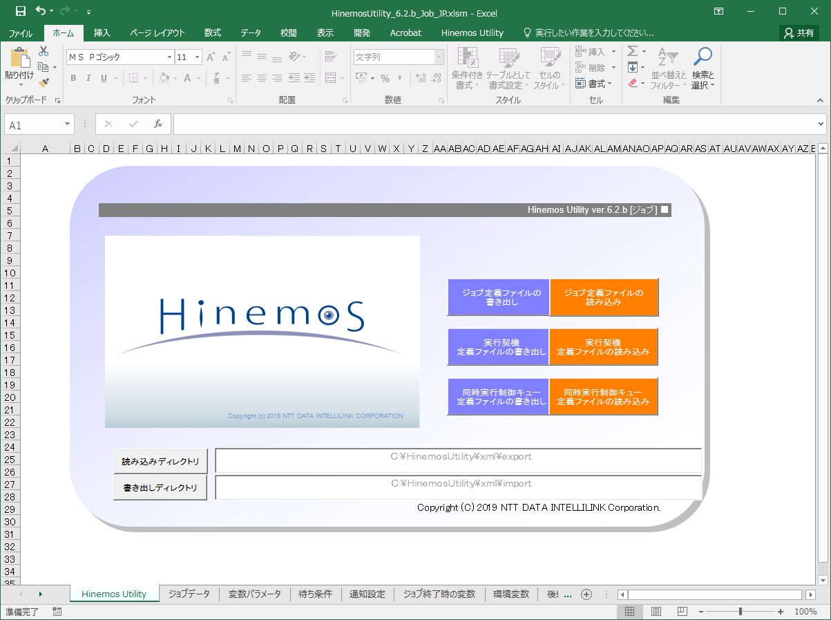The height and width of the screenshot is (620, 831).
Task: Click the Cut scissors icon
Action: (x=44, y=51)
